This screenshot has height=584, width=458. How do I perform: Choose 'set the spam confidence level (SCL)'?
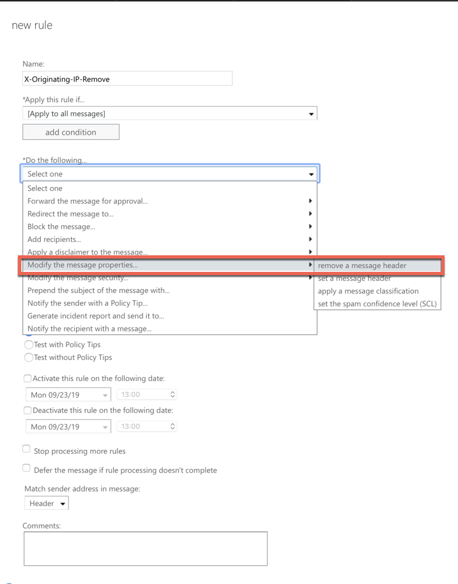pyautogui.click(x=377, y=304)
